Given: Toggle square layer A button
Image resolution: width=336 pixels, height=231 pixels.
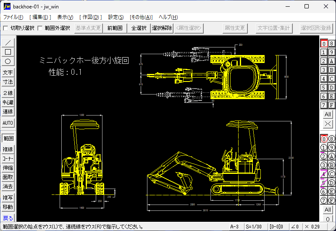Looking at the screenshot, I should (331, 61).
